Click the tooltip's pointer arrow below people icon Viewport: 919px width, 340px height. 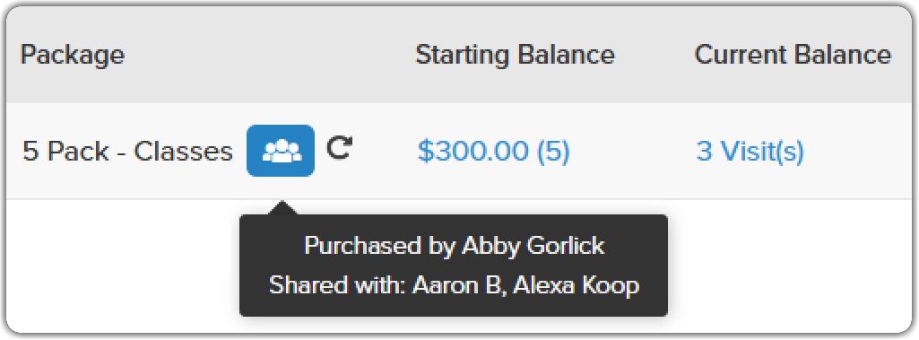pos(282,208)
